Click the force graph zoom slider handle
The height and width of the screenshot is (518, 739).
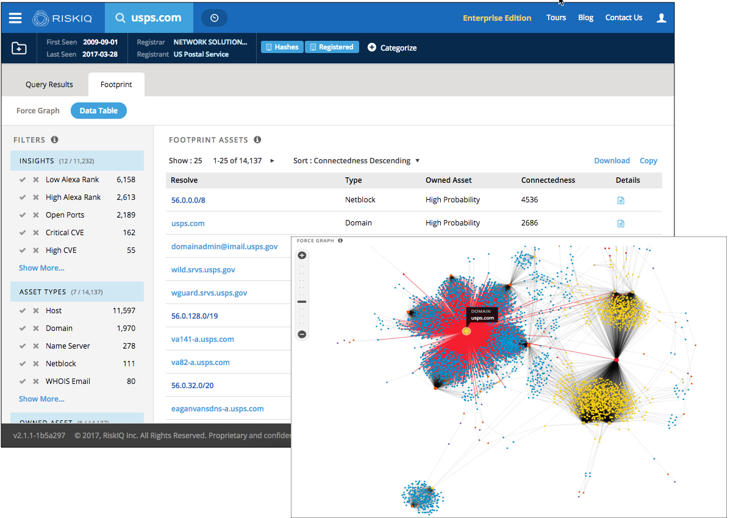tap(302, 302)
